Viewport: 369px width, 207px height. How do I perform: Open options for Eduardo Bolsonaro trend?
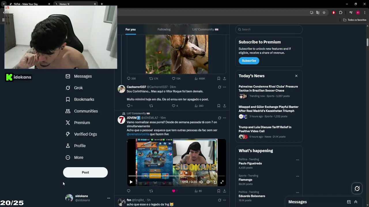[298, 193]
